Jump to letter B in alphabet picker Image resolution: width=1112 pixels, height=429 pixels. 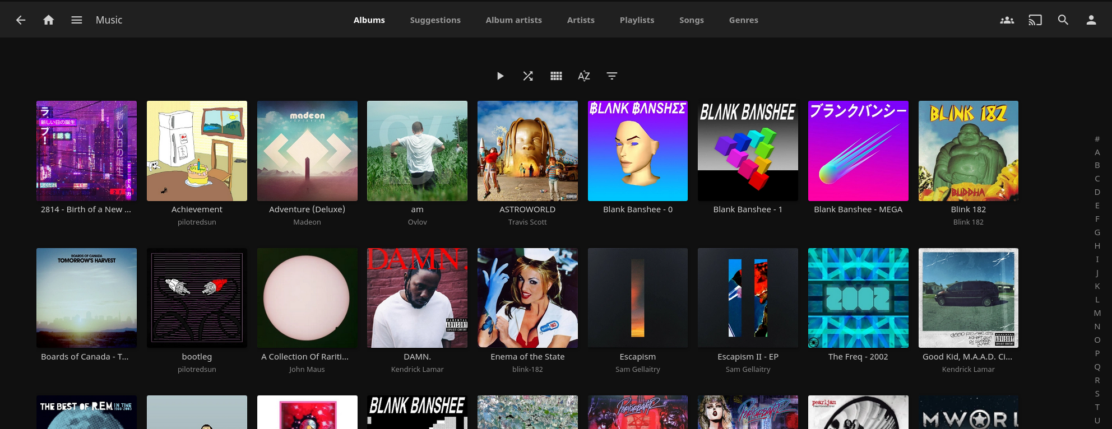[1097, 165]
